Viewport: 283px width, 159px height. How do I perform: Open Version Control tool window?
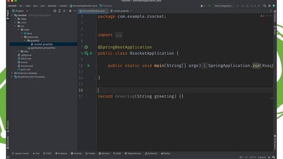(x=21, y=153)
